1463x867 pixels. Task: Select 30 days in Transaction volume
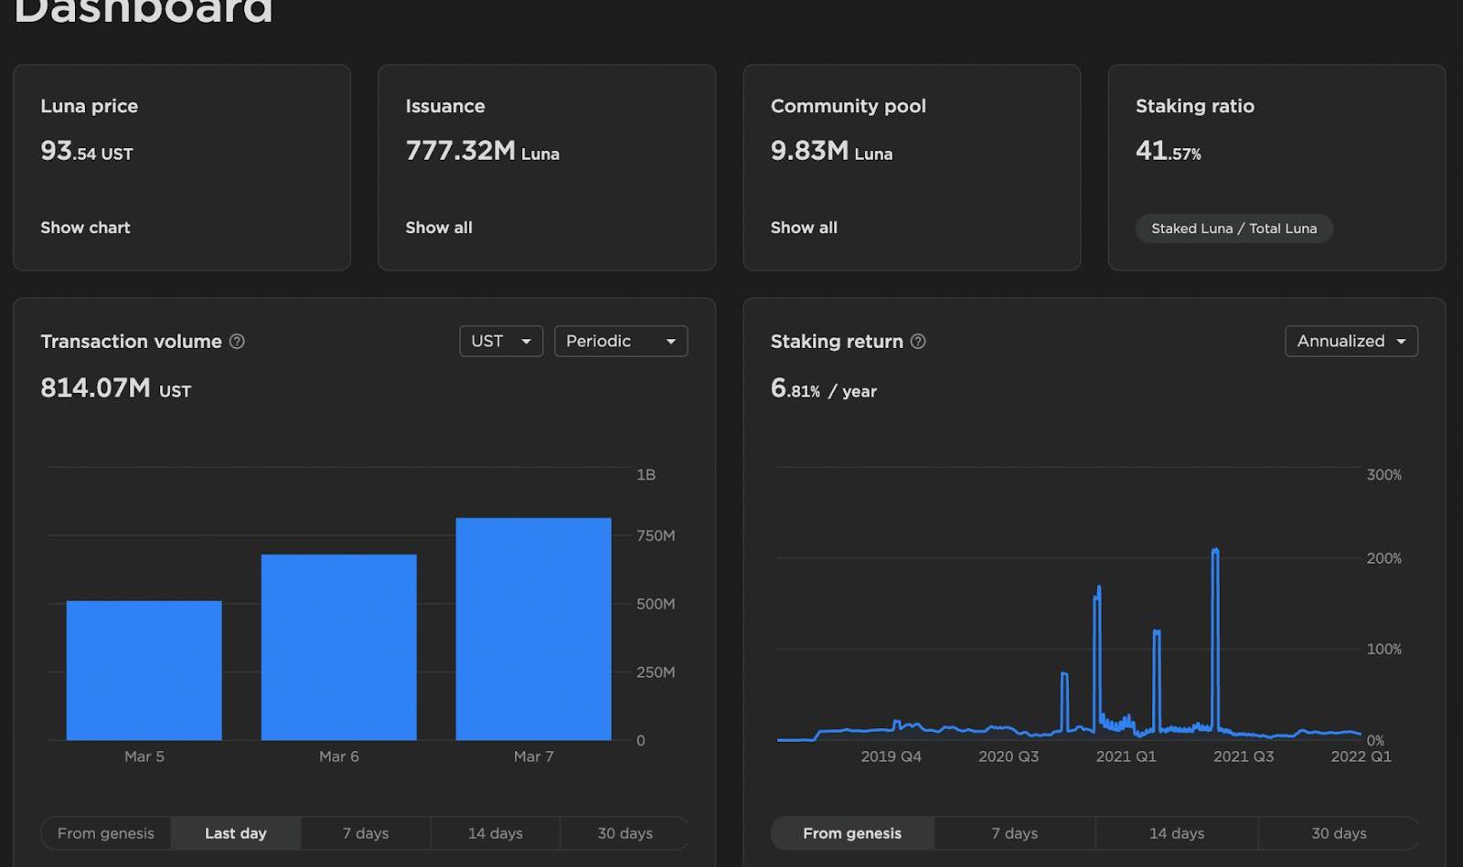coord(625,833)
